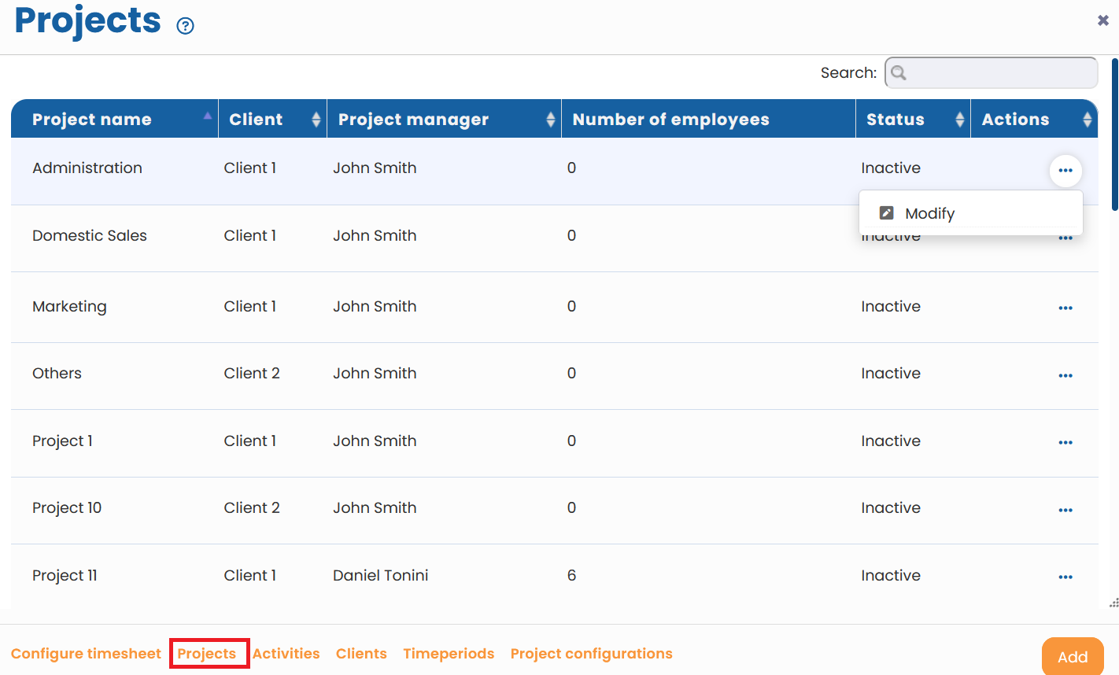Viewport: 1119px width, 675px height.
Task: Open Project configurations link
Action: 591,654
